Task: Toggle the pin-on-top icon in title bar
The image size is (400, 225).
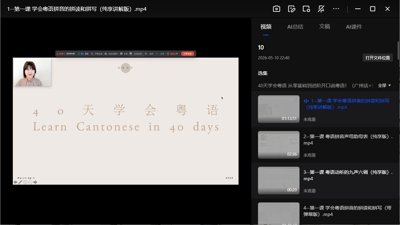Action: pos(321,9)
